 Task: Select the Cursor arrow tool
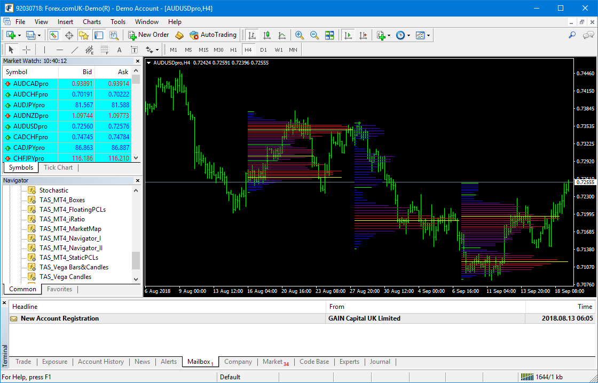click(x=11, y=50)
